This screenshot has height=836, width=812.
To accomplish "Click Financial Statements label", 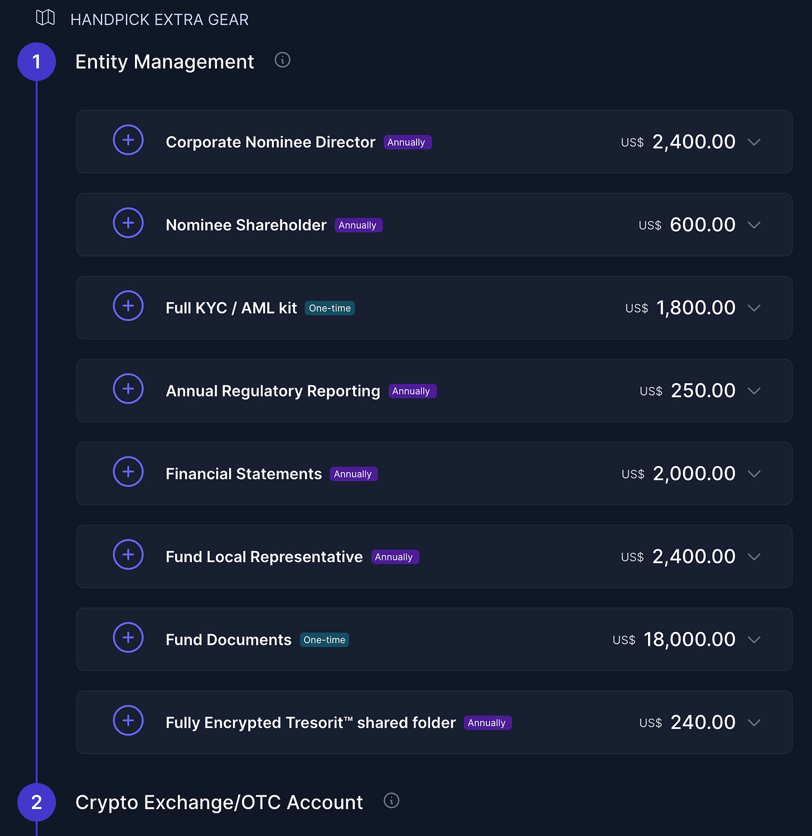I will (x=244, y=474).
